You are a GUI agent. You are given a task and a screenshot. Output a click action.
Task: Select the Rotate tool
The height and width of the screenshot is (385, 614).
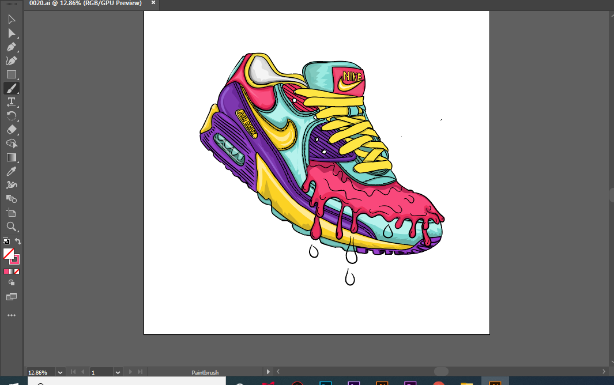pos(12,116)
